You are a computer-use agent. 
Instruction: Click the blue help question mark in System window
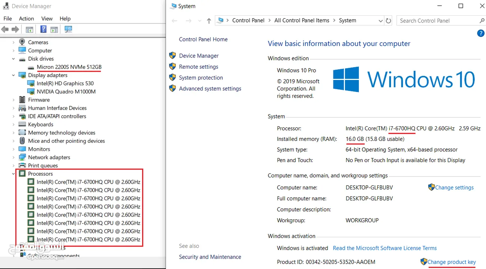point(481,34)
